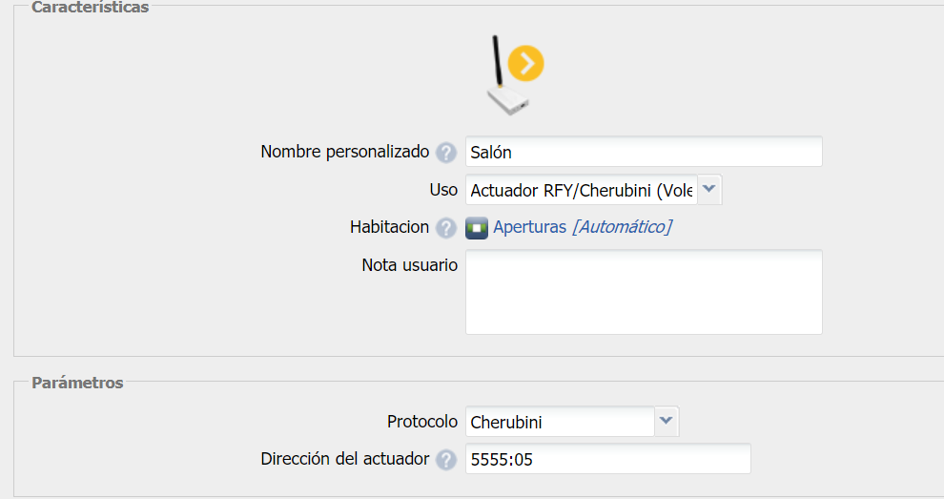Click the Nombre personalizado label
This screenshot has width=944, height=499.
[344, 152]
